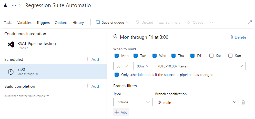Click the Summary list icon
This screenshot has height=119, width=255.
[161, 22]
